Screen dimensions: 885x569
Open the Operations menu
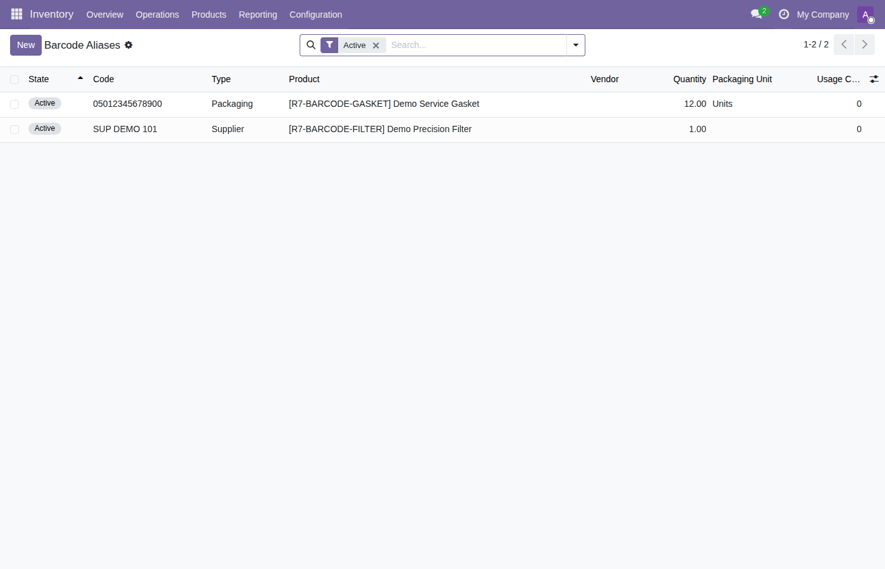pyautogui.click(x=157, y=15)
